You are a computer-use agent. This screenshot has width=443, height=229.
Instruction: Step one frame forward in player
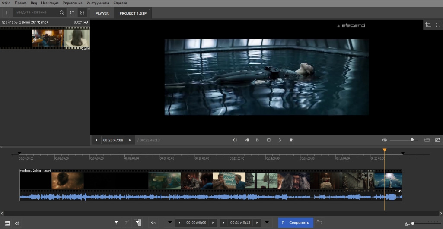(280, 140)
